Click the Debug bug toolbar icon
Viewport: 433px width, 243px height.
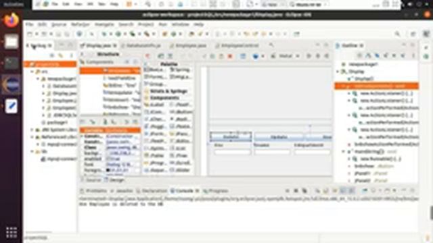tap(104, 34)
